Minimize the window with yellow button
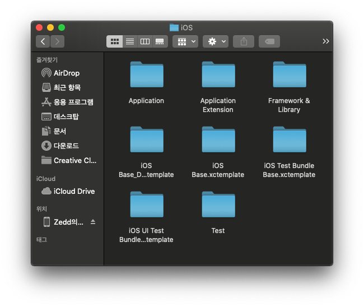 click(50, 27)
